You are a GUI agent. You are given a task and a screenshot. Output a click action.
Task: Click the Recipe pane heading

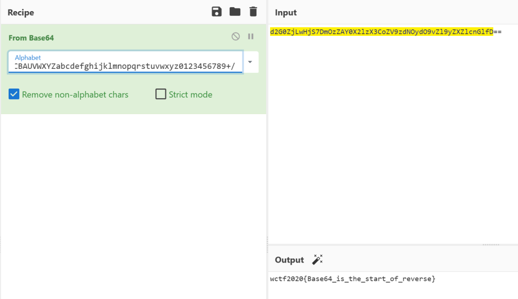(x=20, y=12)
